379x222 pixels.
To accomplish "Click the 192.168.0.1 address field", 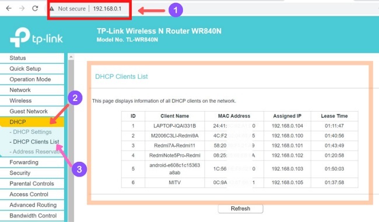I will (x=107, y=9).
